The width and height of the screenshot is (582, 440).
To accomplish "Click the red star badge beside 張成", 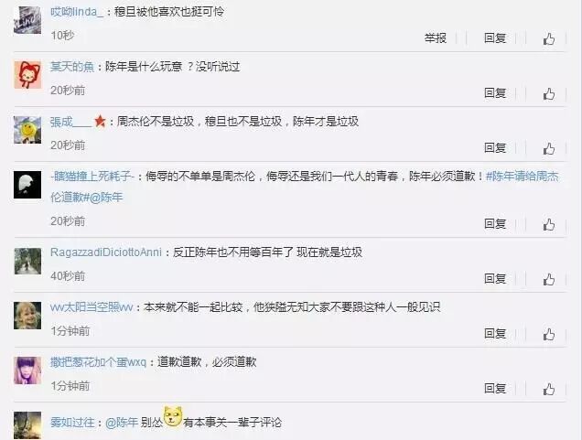I will [x=100, y=121].
